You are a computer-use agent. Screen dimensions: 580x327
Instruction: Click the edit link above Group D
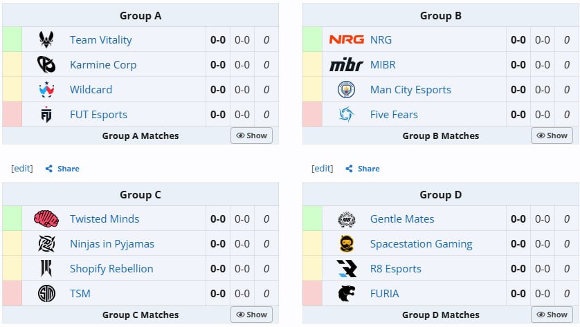point(322,169)
